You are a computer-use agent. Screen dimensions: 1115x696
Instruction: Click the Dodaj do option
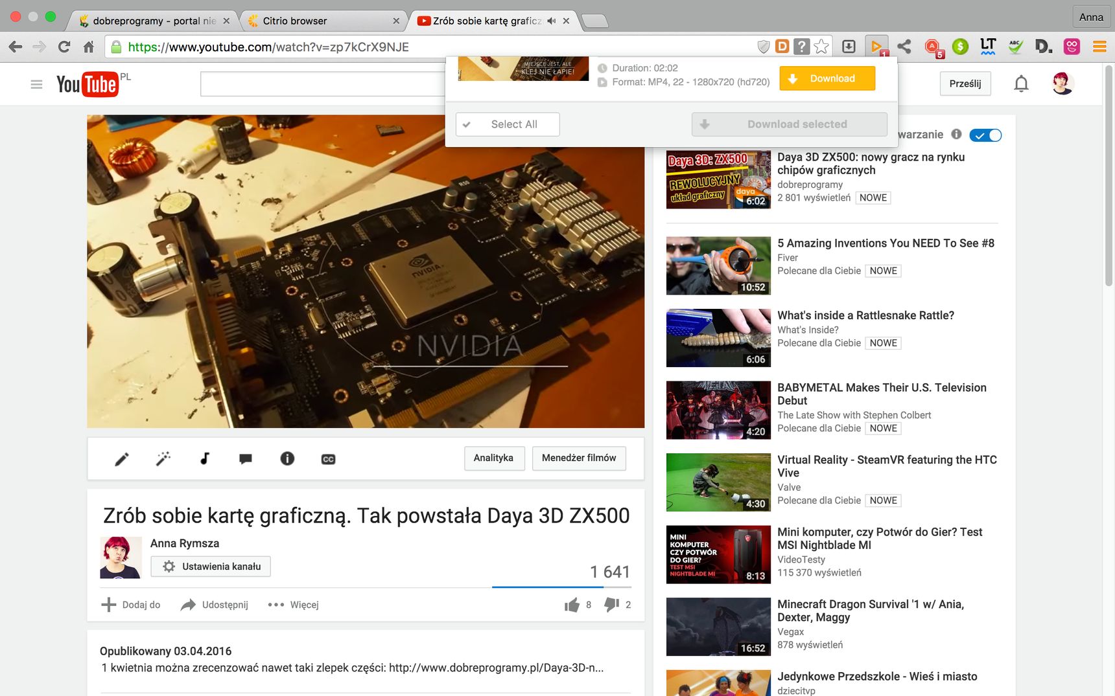[x=131, y=605]
